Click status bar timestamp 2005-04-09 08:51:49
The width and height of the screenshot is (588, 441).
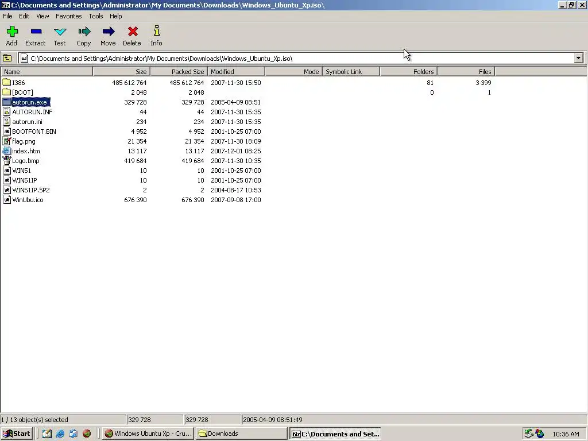tap(273, 420)
